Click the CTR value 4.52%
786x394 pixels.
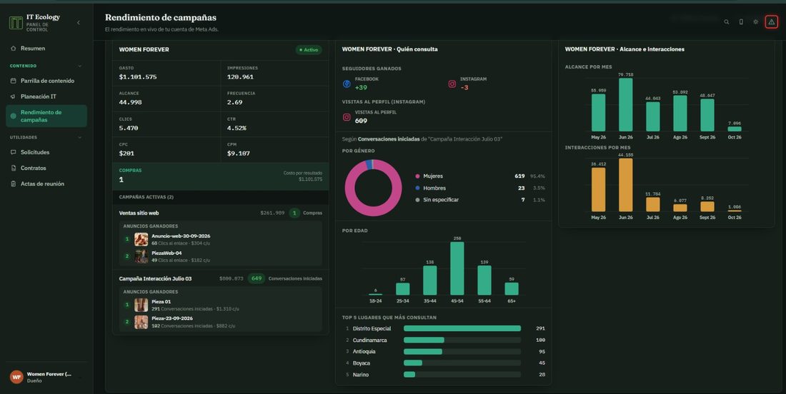(x=237, y=128)
